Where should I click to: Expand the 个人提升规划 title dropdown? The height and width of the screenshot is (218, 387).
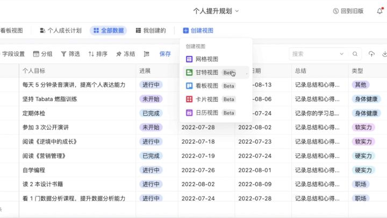216,11
